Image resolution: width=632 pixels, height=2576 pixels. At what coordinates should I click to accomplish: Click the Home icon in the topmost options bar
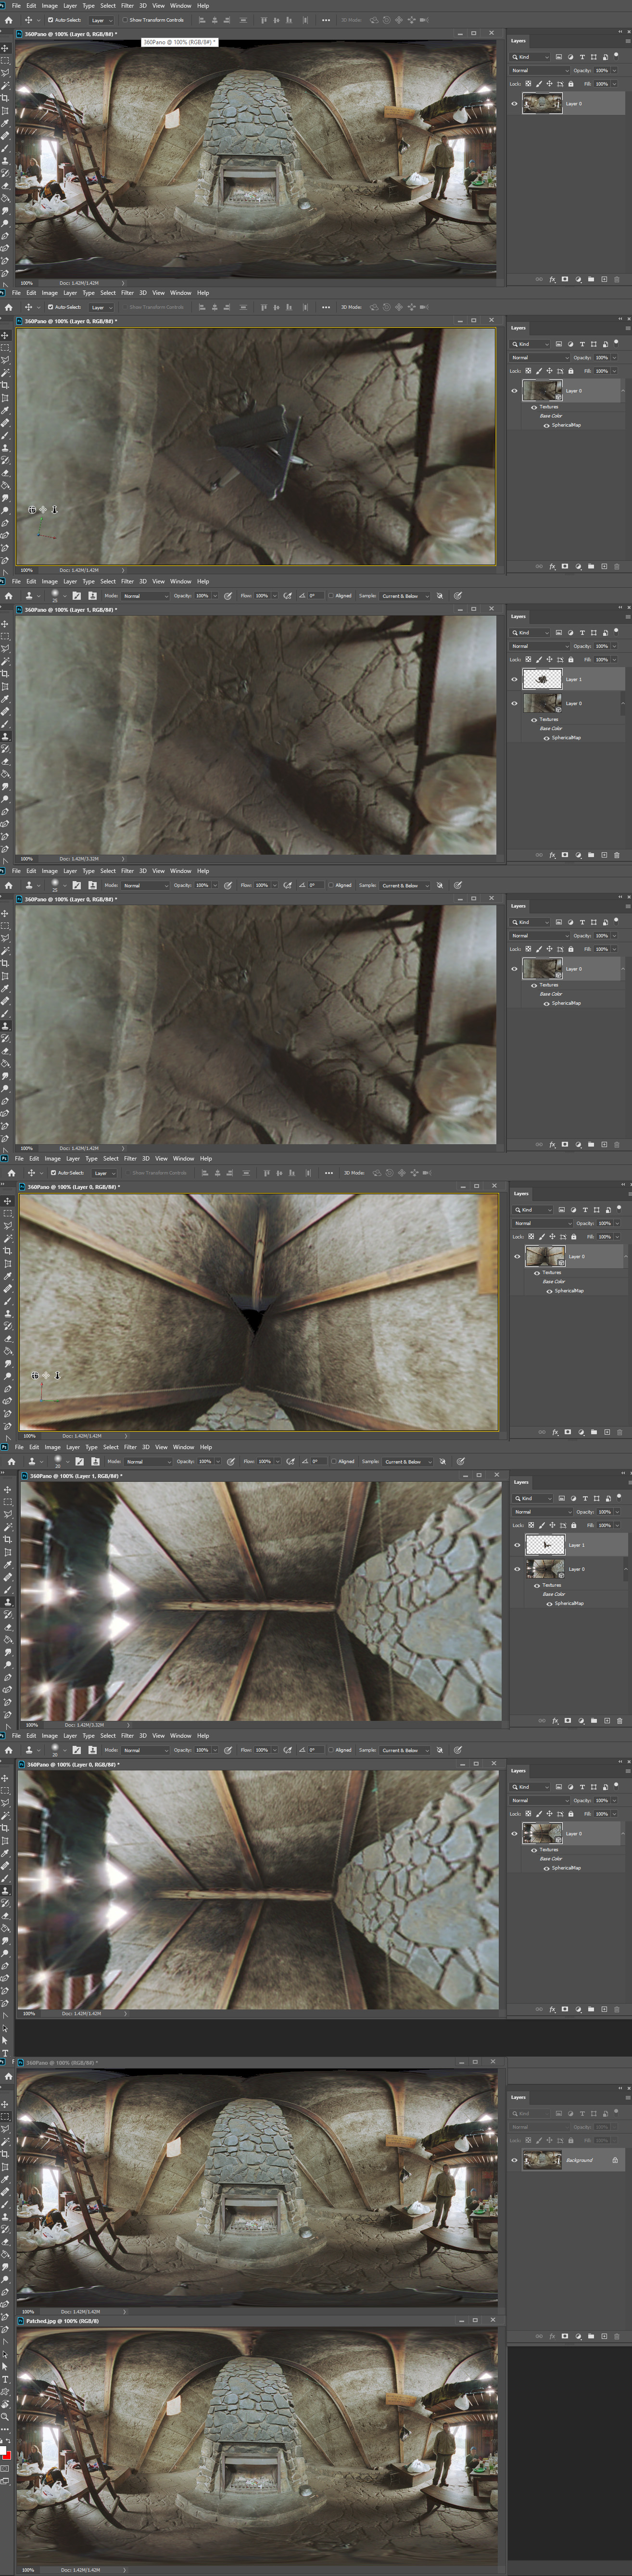pyautogui.click(x=8, y=20)
